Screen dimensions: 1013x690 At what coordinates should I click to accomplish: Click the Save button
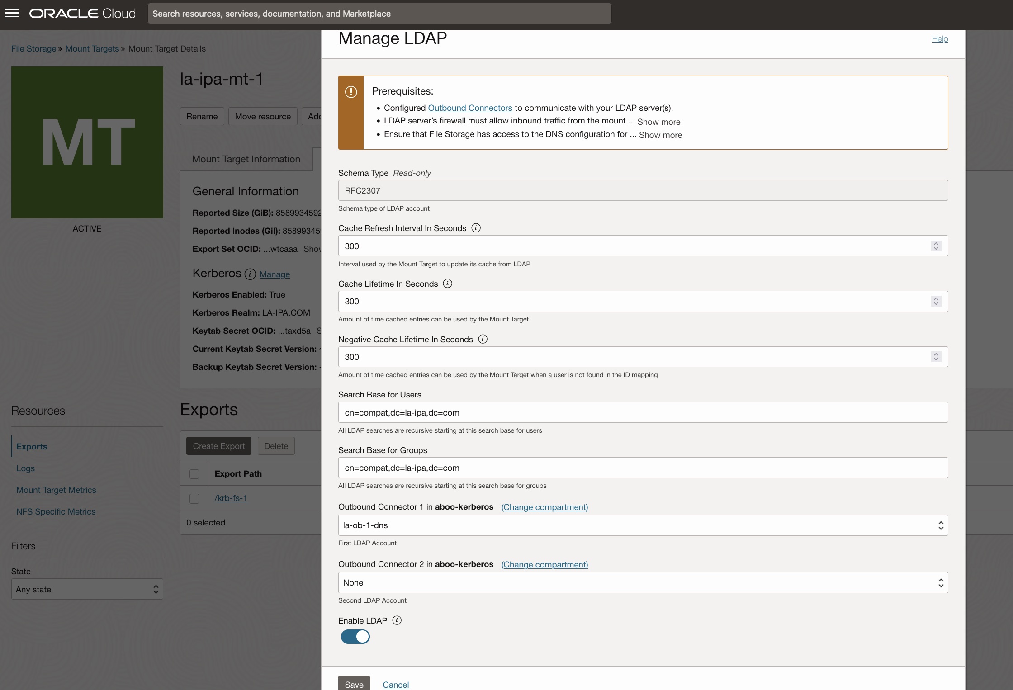[354, 684]
